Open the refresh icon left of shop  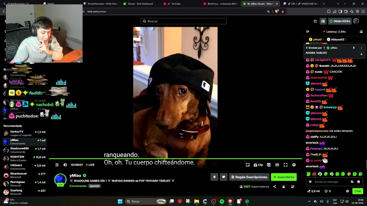click(315, 21)
